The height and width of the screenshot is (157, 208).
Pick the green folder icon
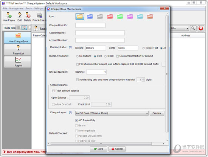click(120, 17)
